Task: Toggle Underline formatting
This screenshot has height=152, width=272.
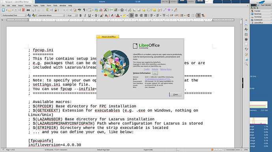Action: tap(89, 15)
